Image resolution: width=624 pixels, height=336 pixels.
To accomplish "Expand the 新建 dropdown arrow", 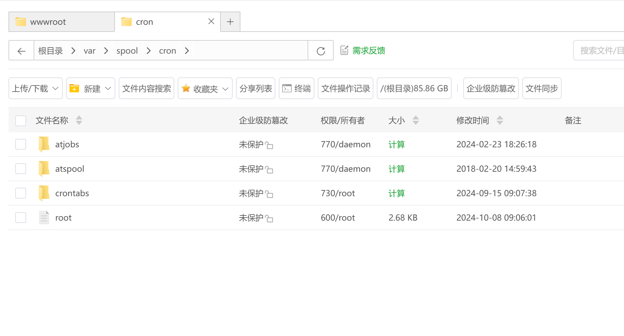I will pyautogui.click(x=108, y=88).
